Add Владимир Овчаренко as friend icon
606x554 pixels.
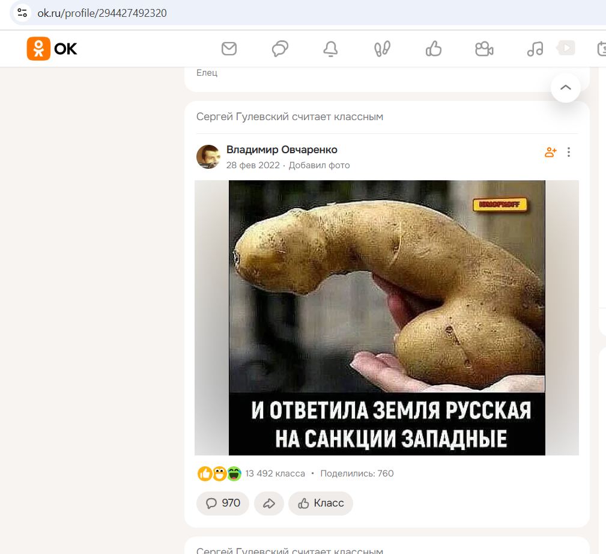[x=550, y=152]
